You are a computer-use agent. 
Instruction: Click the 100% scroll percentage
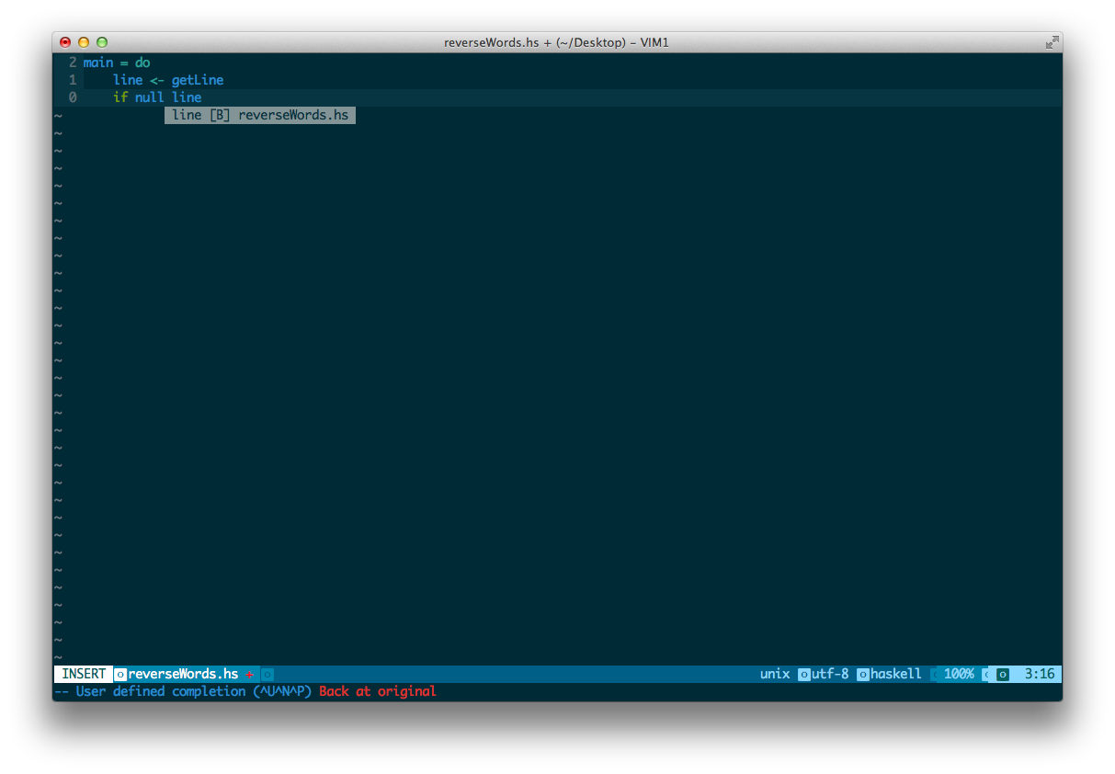tap(959, 674)
